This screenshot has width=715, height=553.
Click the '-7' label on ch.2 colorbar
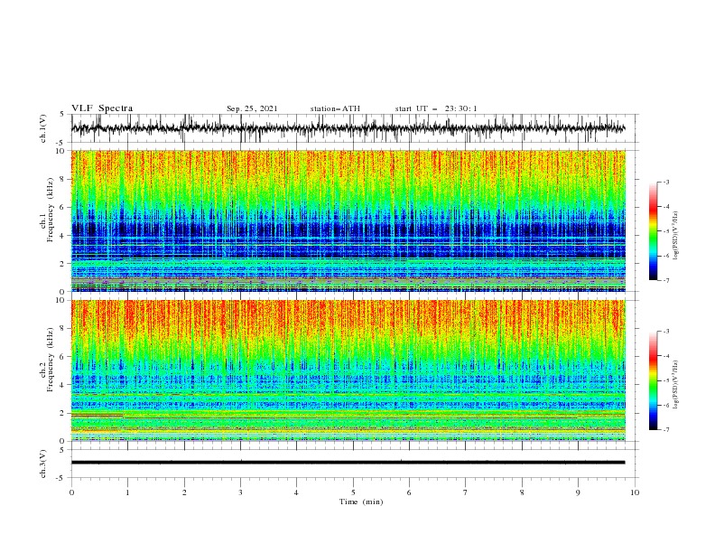pyautogui.click(x=665, y=429)
